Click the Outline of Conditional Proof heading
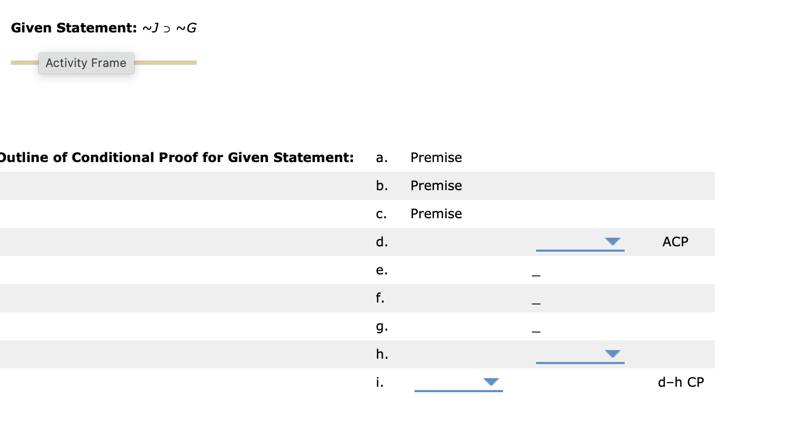The height and width of the screenshot is (430, 803). point(177,157)
